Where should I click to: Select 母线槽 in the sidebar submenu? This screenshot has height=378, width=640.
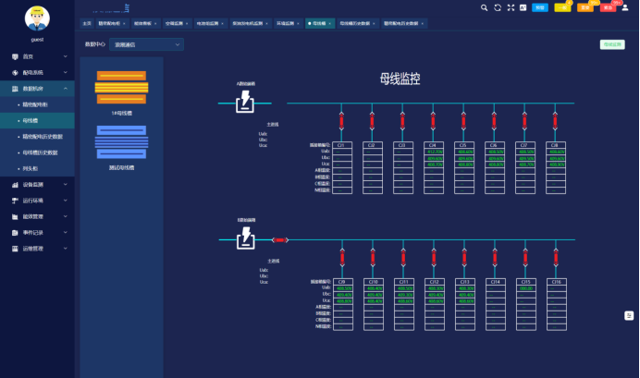pos(37,121)
